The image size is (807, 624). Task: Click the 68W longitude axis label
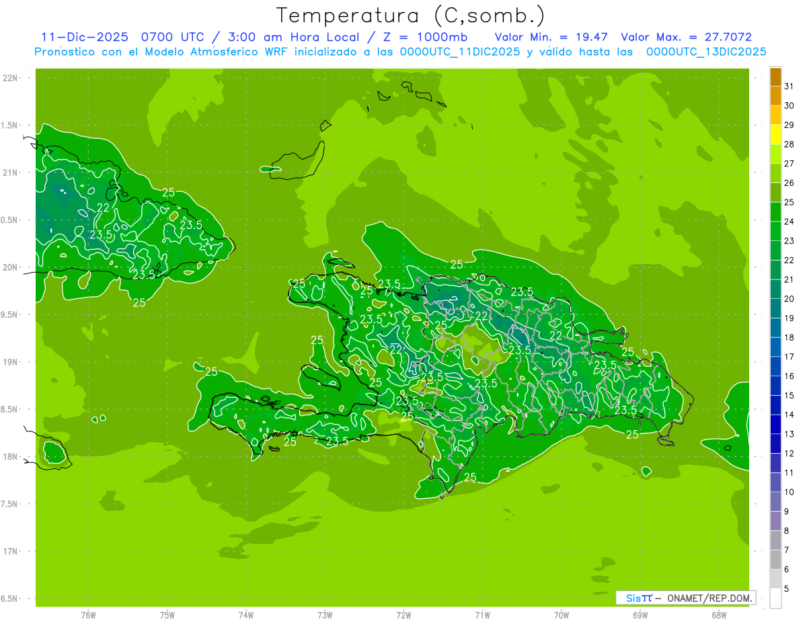pyautogui.click(x=719, y=615)
